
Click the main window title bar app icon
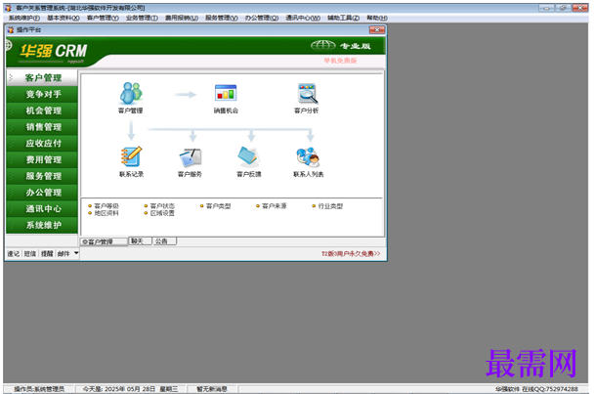tap(8, 8)
